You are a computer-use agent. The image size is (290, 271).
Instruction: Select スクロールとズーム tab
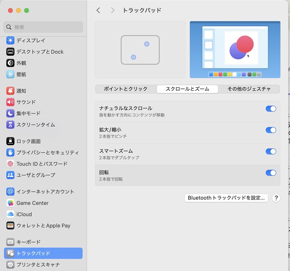click(x=187, y=89)
